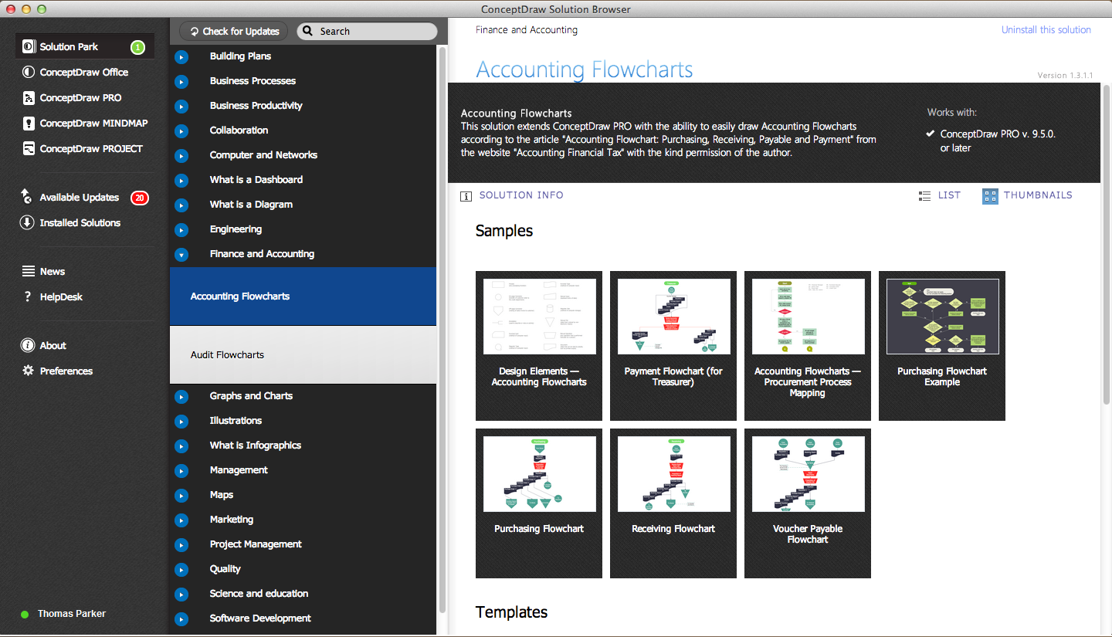The image size is (1112, 637).
Task: Open Design Elements Accounting Flowcharts thumbnail
Action: tap(539, 346)
